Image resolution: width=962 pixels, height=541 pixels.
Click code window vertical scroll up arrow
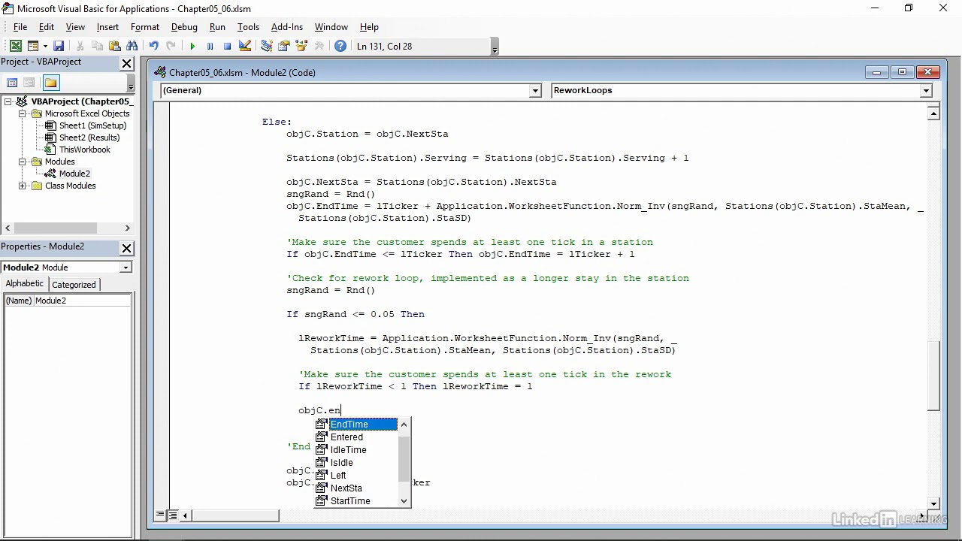933,113
